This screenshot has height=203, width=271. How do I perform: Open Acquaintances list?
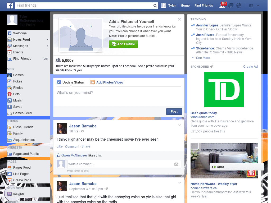point(29,140)
